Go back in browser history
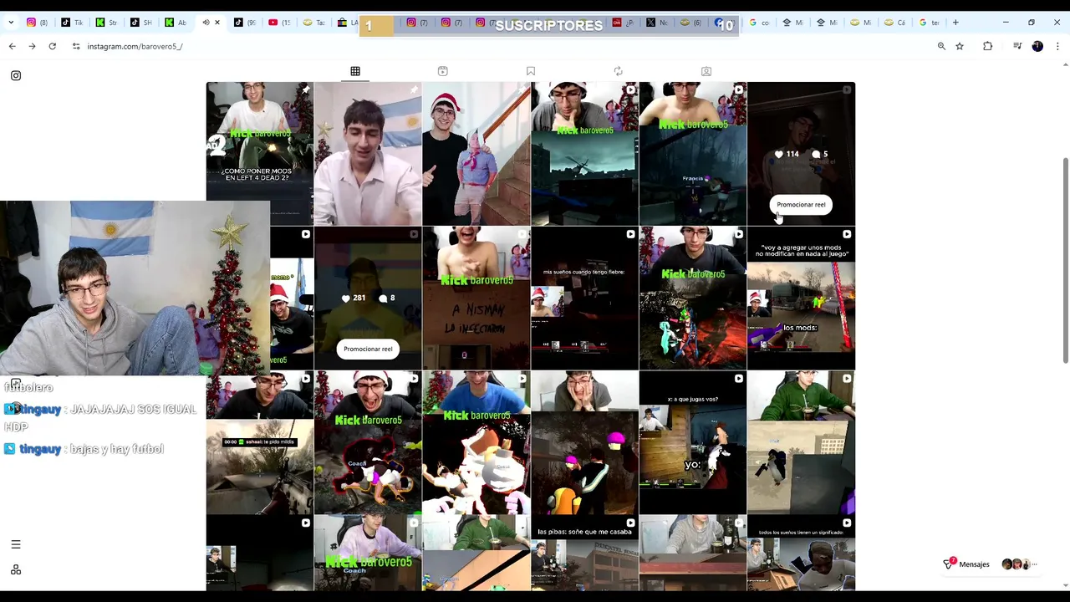 pyautogui.click(x=12, y=46)
